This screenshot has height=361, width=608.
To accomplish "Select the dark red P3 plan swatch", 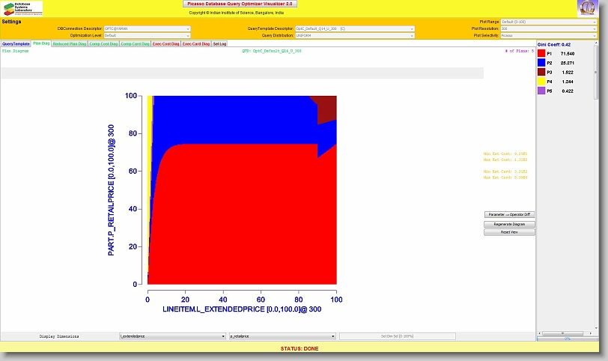I will pyautogui.click(x=541, y=72).
